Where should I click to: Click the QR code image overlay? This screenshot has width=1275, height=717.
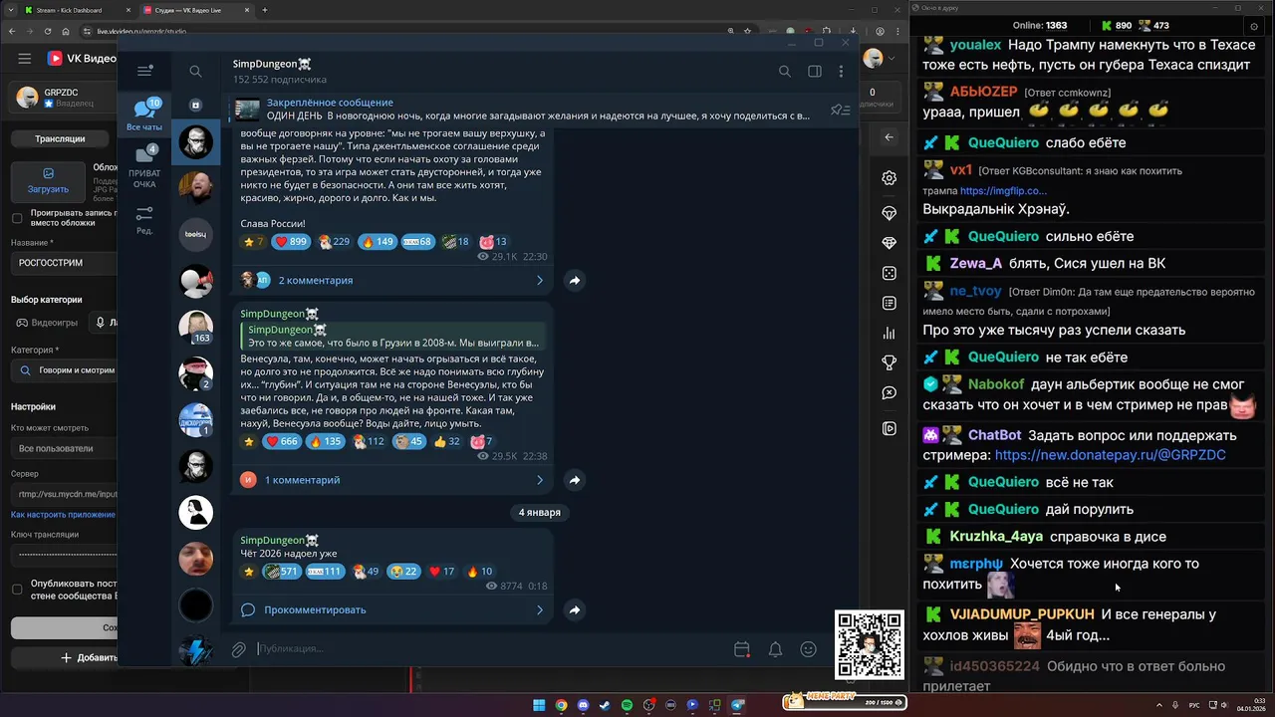click(870, 645)
